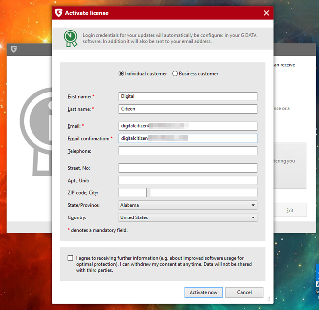The width and height of the screenshot is (319, 310).
Task: Click the Street, No text field
Action: pyautogui.click(x=188, y=168)
